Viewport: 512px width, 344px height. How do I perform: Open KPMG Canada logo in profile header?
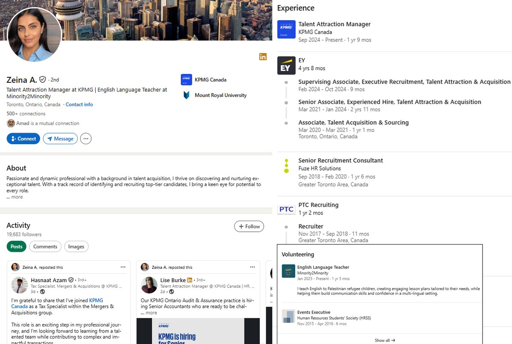click(x=186, y=79)
